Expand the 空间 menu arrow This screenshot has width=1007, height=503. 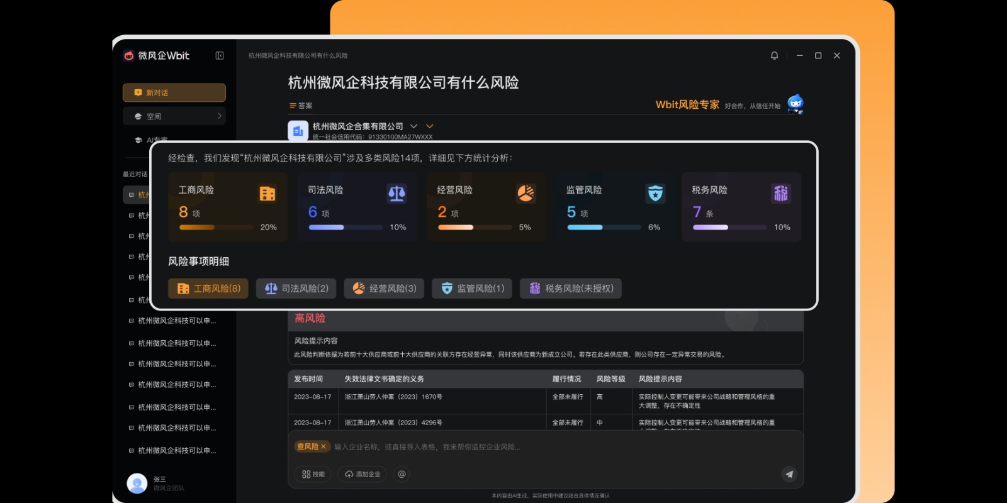219,116
